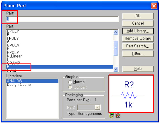Click the part list scroll down arrow
Image resolution: width=159 pixels, height=123 pixels.
click(x=116, y=69)
